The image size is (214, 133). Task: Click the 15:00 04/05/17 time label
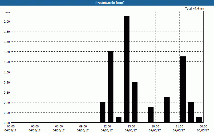coord(131,128)
